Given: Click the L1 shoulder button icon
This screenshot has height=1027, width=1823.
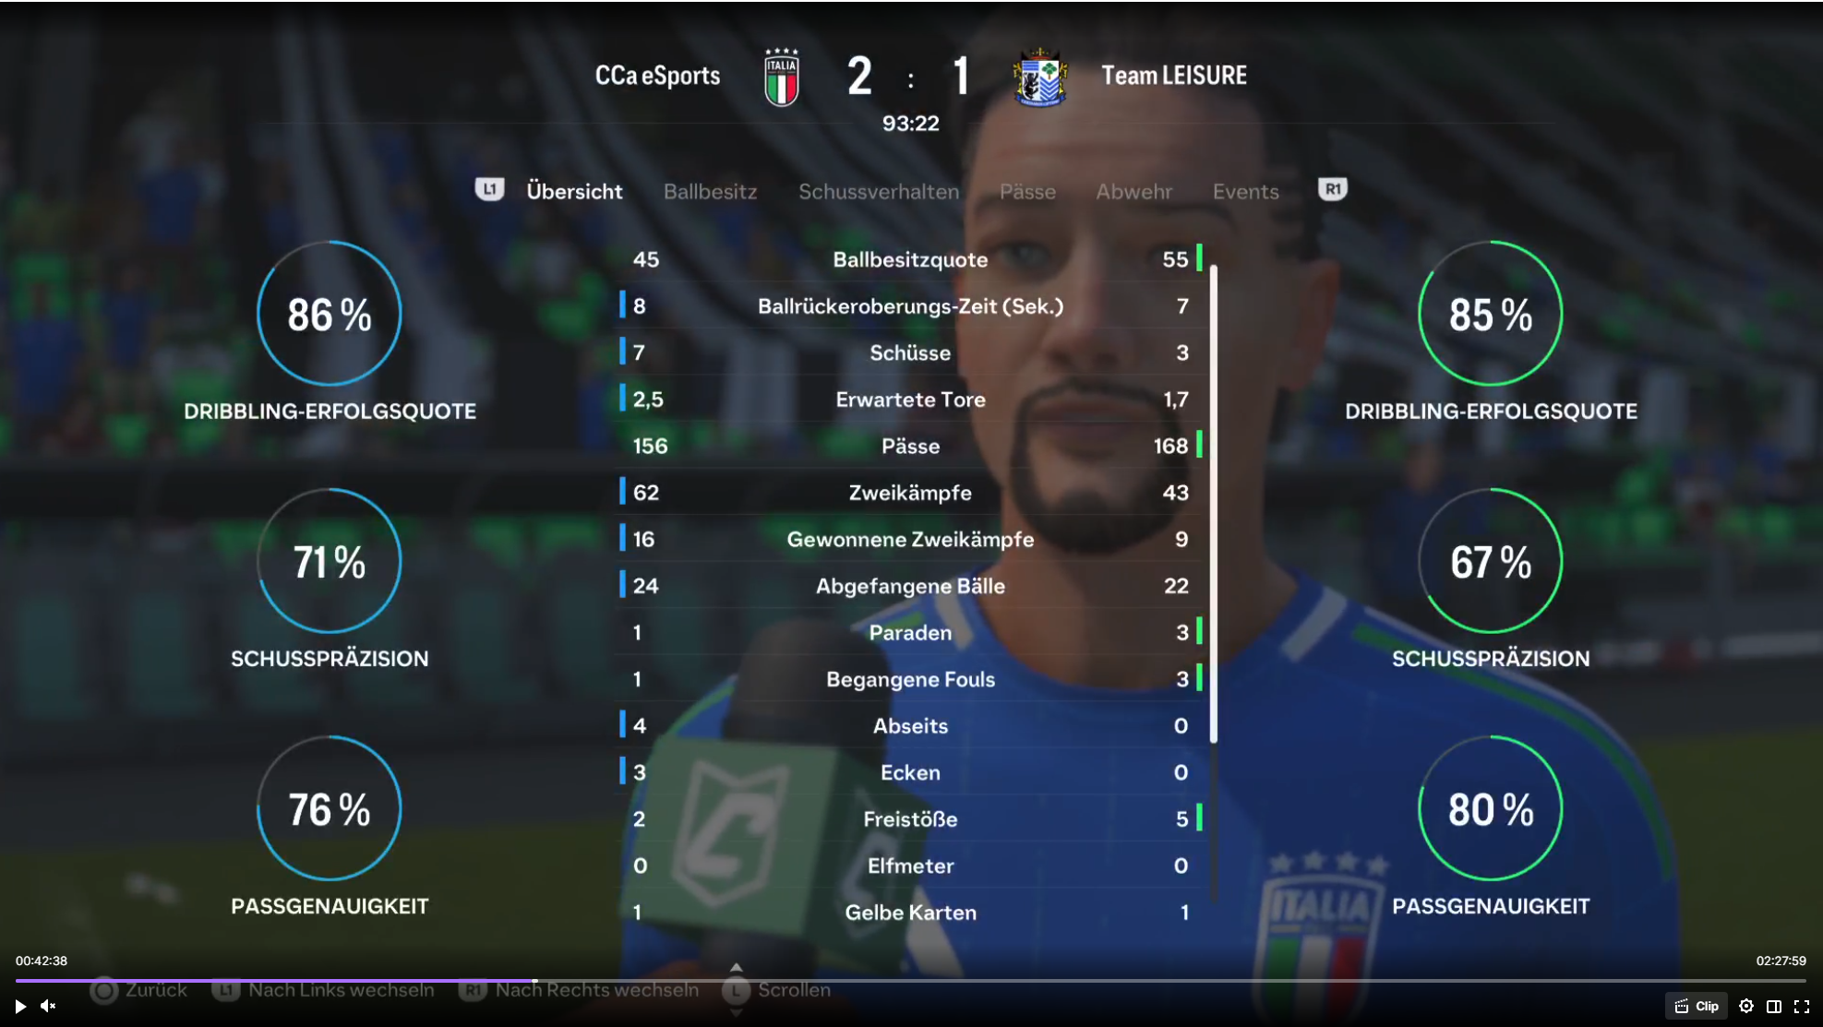Looking at the screenshot, I should pos(489,189).
